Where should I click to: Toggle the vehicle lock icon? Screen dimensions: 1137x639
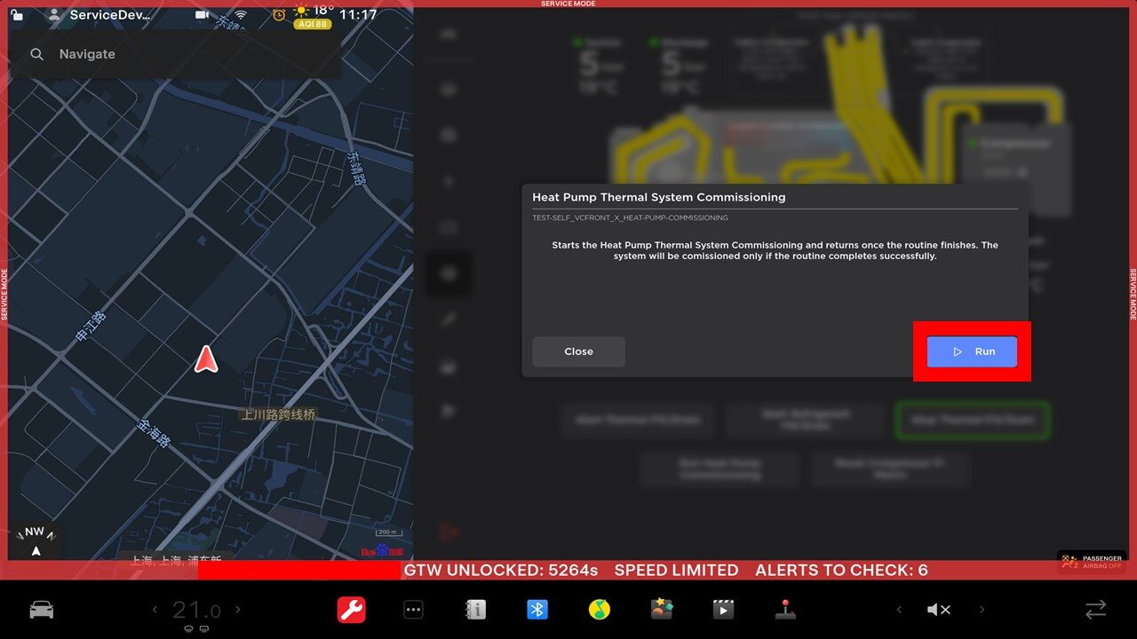17,15
